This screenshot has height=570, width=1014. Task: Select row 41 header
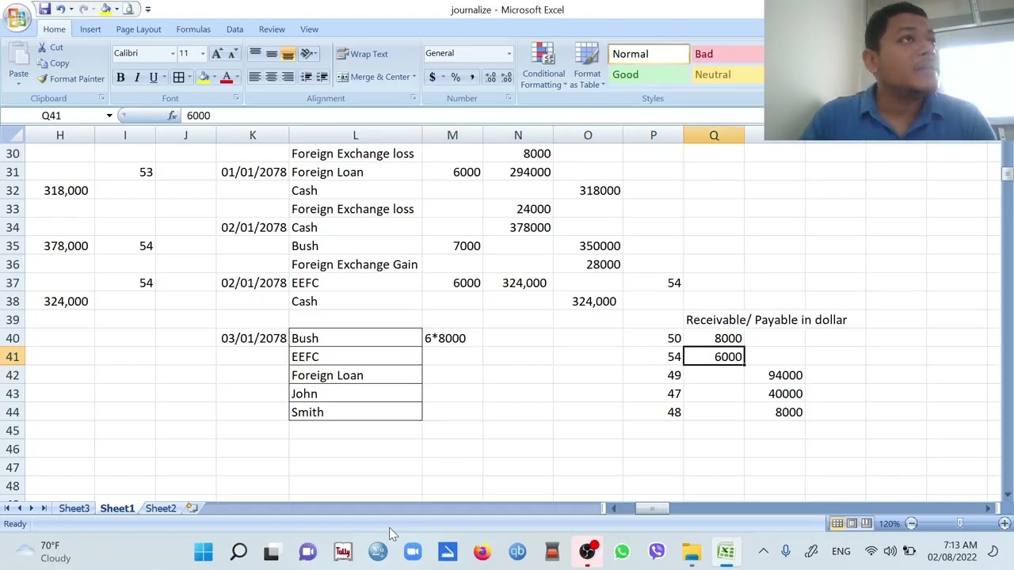click(13, 357)
